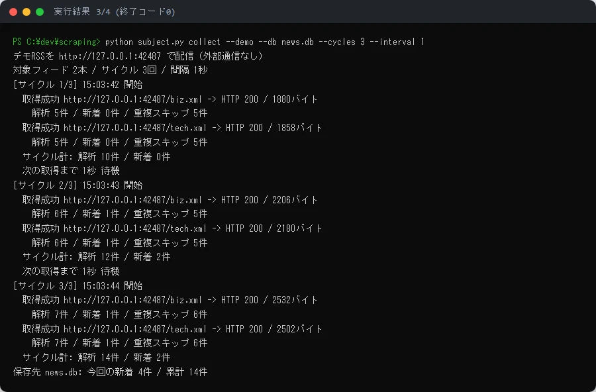Click the tech.xml URL with 2502バイト

coord(135,329)
